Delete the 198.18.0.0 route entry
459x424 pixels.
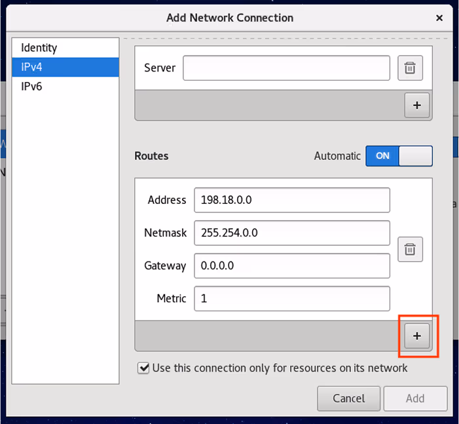tap(410, 250)
